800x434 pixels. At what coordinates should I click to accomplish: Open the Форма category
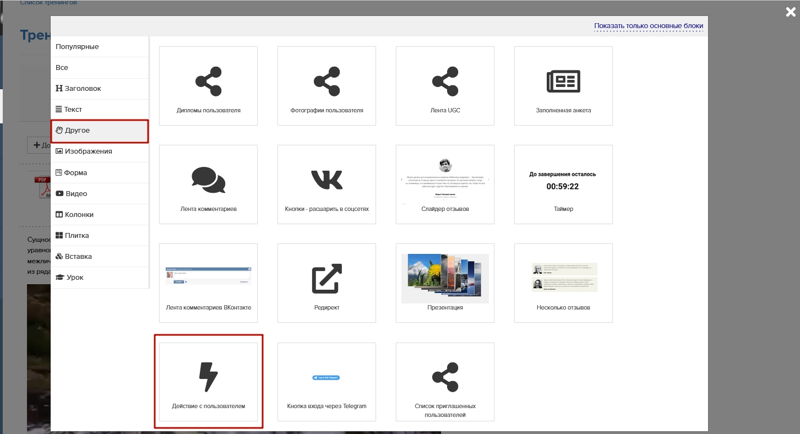100,172
